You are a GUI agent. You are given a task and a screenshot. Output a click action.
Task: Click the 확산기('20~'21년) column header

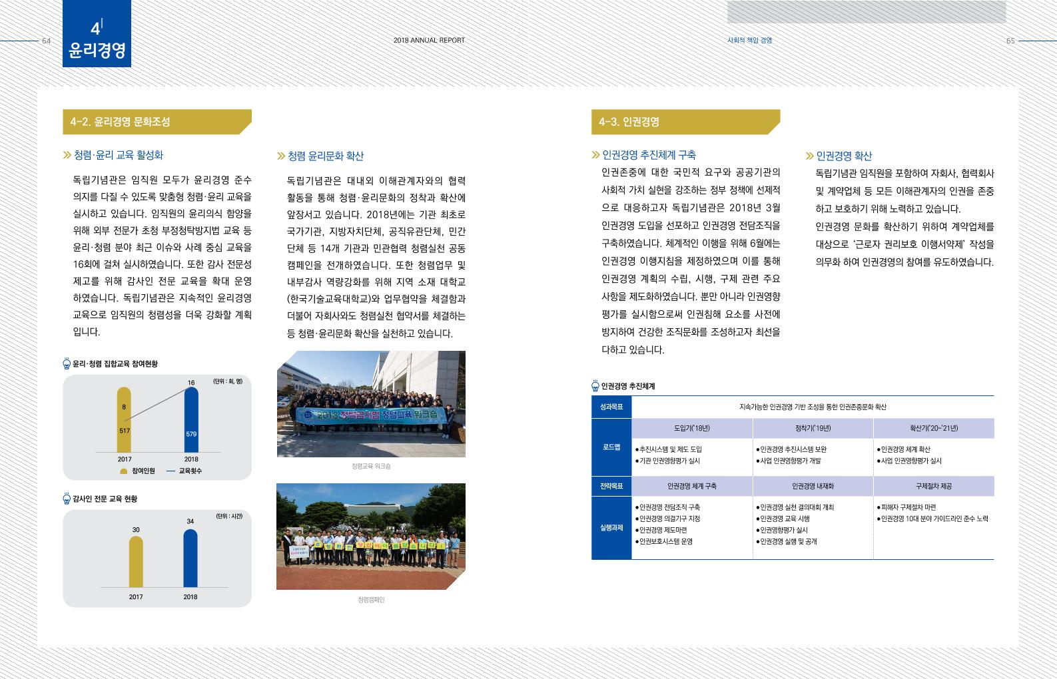(x=934, y=428)
